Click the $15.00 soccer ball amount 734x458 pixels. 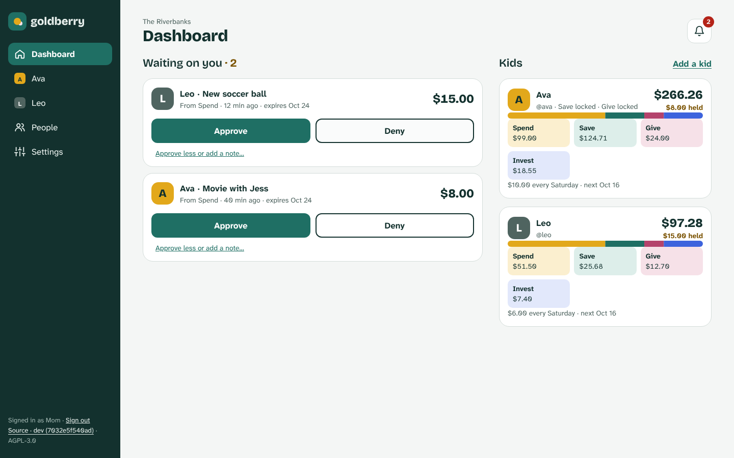tap(453, 99)
